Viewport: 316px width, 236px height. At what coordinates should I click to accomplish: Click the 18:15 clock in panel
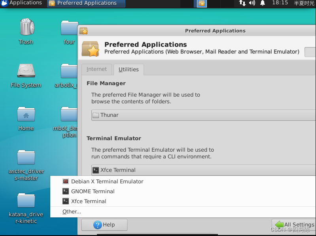280,3
